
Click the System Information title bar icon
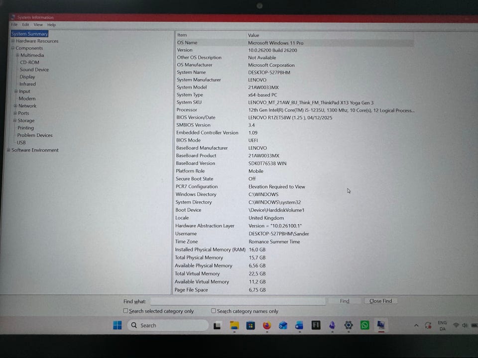click(13, 17)
